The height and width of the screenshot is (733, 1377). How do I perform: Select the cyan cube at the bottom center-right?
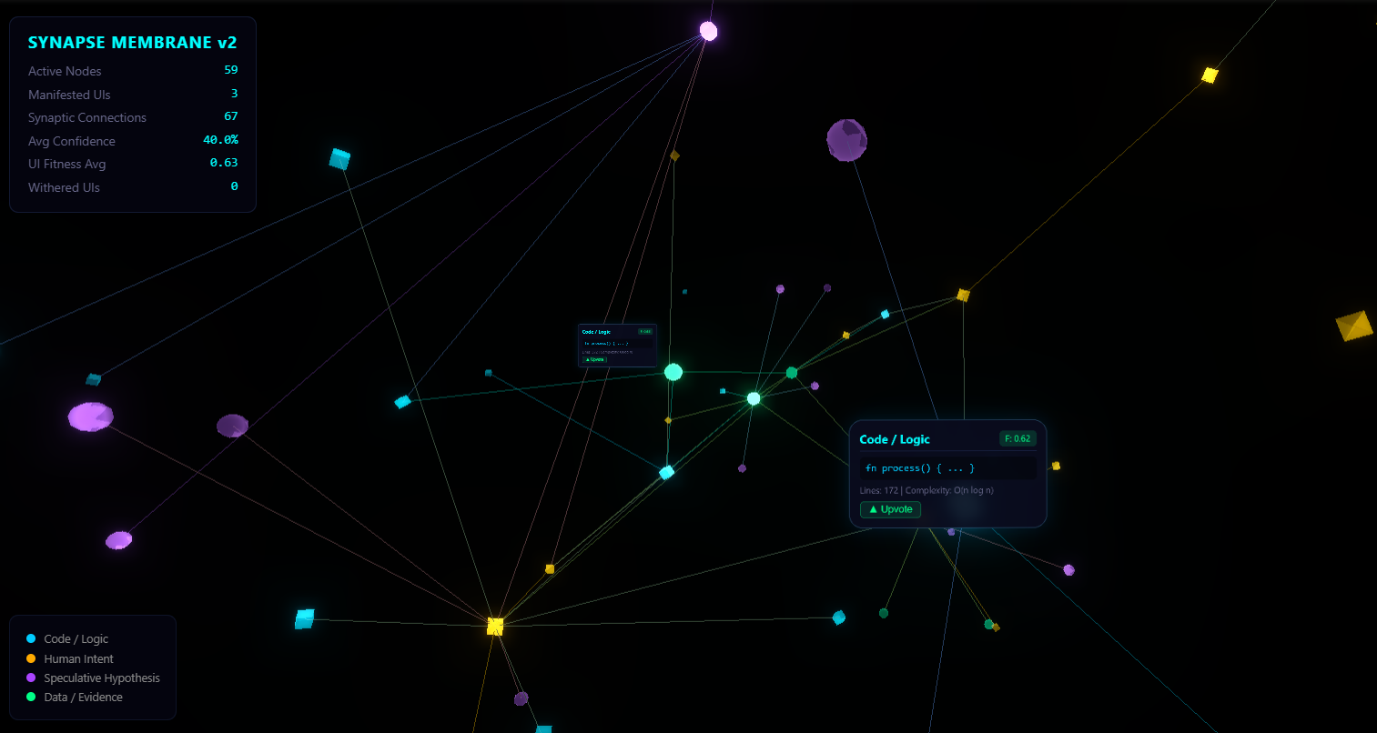pyautogui.click(x=839, y=618)
